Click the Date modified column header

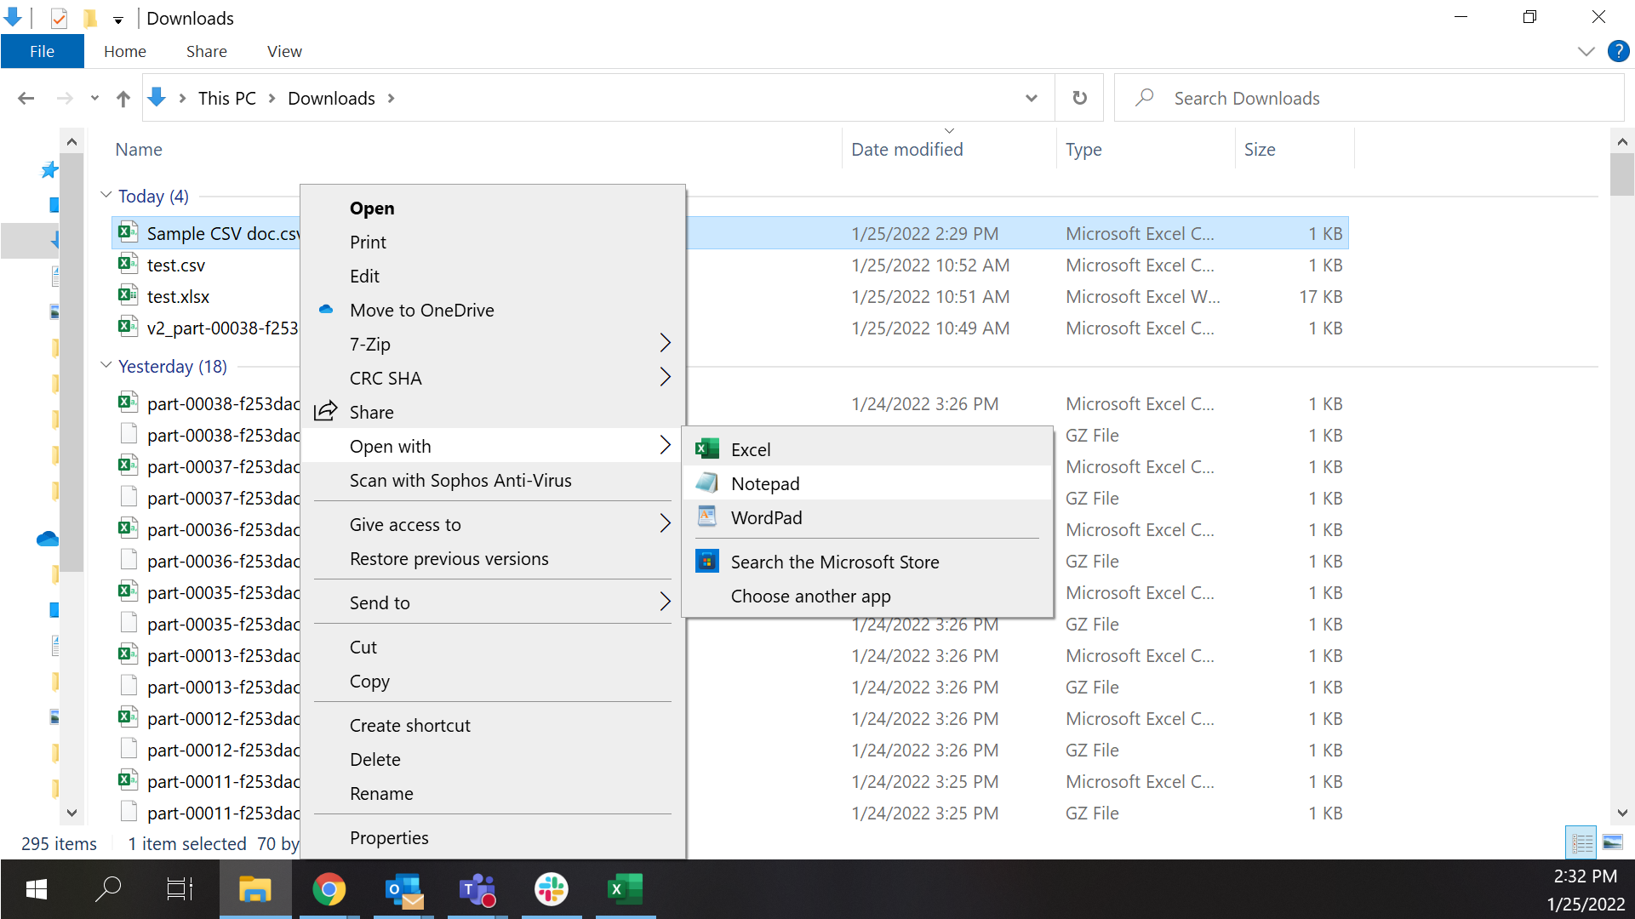[907, 149]
